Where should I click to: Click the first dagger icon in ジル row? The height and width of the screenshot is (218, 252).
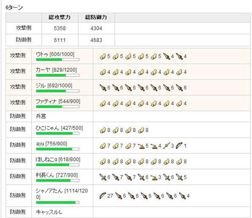pyautogui.click(x=103, y=88)
